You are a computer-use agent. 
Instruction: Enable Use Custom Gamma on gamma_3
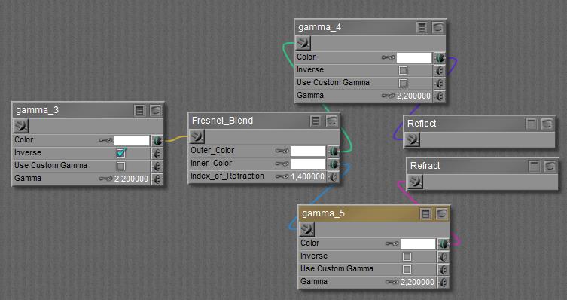(120, 166)
